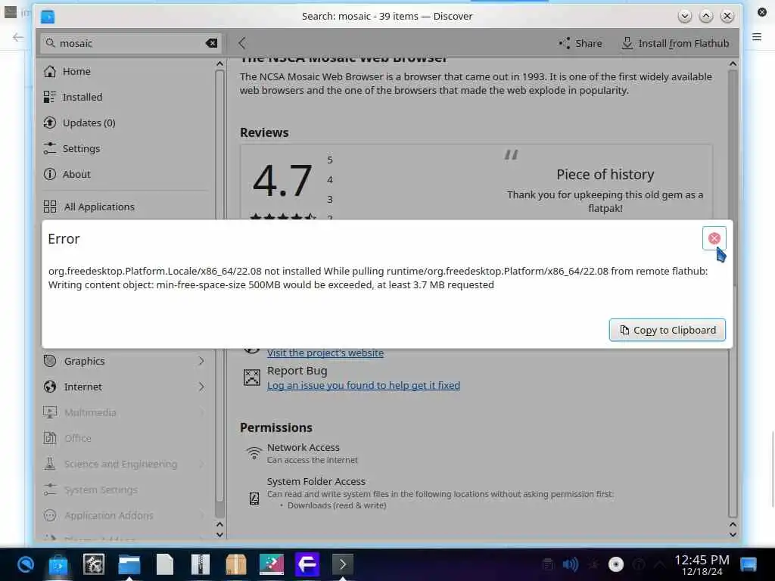Click Visit the project's website link
Viewport: 775px width, 581px height.
click(x=325, y=353)
